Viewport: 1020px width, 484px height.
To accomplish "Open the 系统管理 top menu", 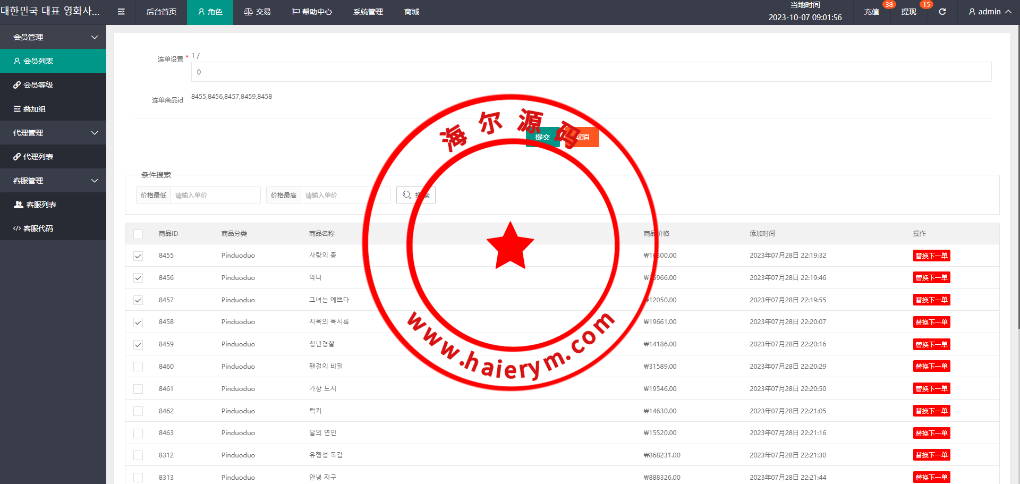I will tap(368, 12).
